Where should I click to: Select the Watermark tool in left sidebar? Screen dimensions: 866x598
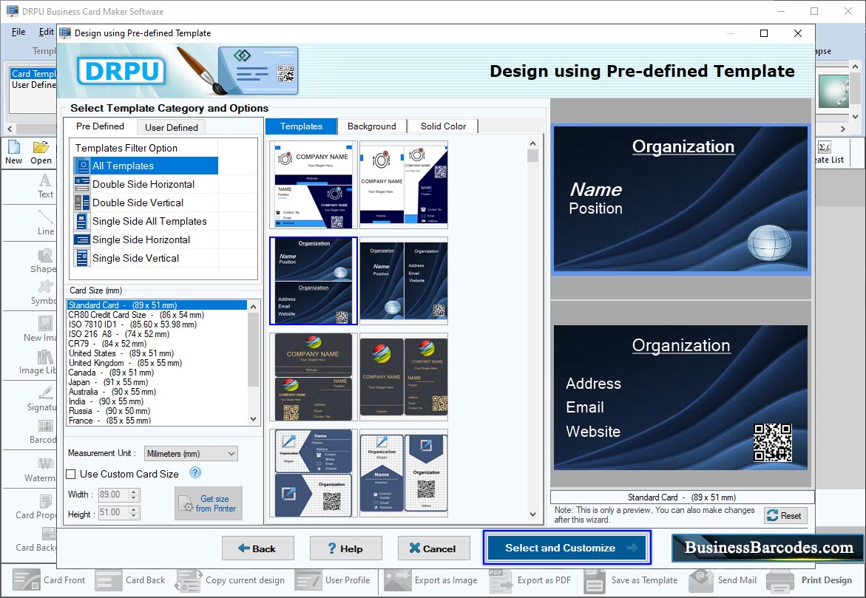(x=42, y=470)
